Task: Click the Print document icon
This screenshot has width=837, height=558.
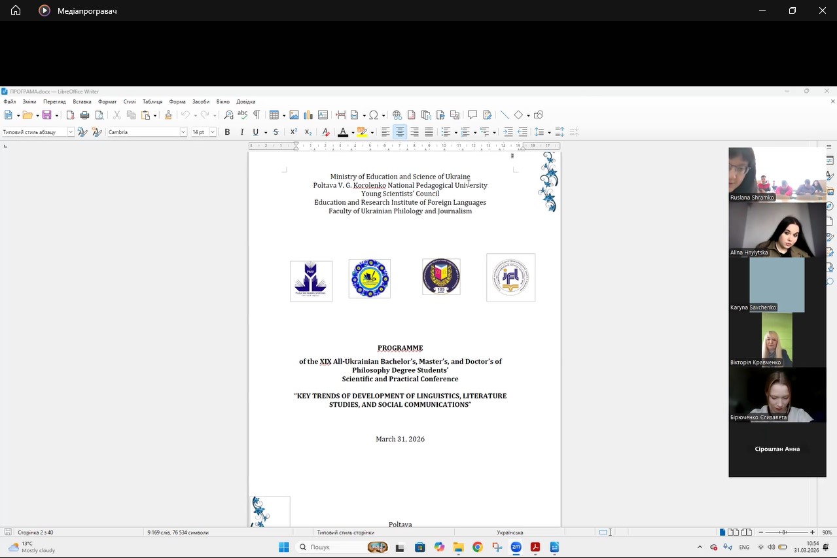Action: pyautogui.click(x=84, y=115)
